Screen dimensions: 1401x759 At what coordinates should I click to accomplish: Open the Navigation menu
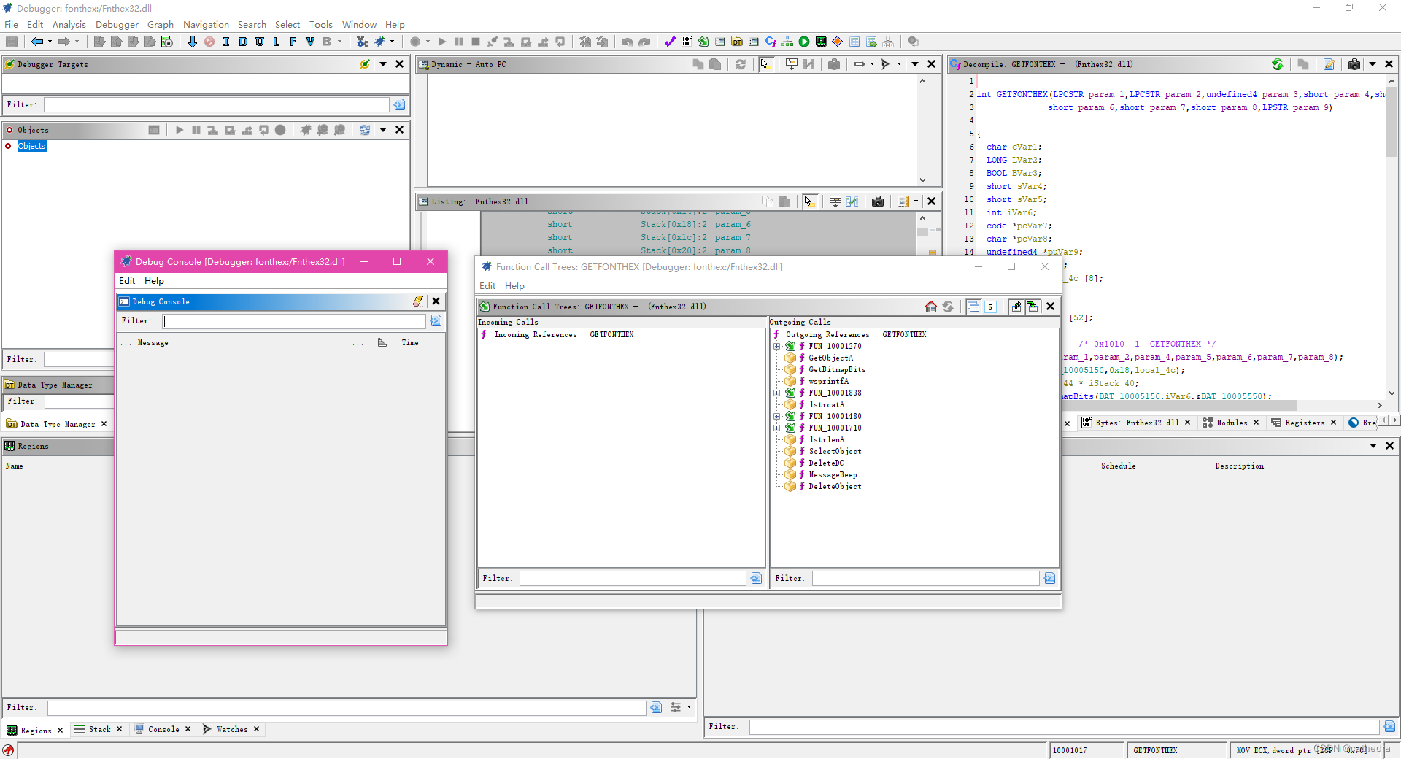click(206, 24)
